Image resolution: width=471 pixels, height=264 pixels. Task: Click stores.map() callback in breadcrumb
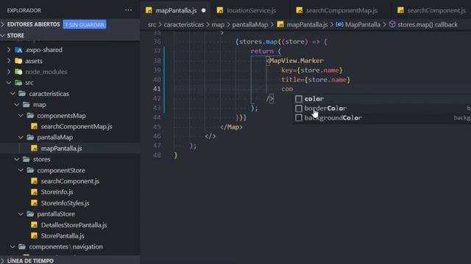coord(428,24)
